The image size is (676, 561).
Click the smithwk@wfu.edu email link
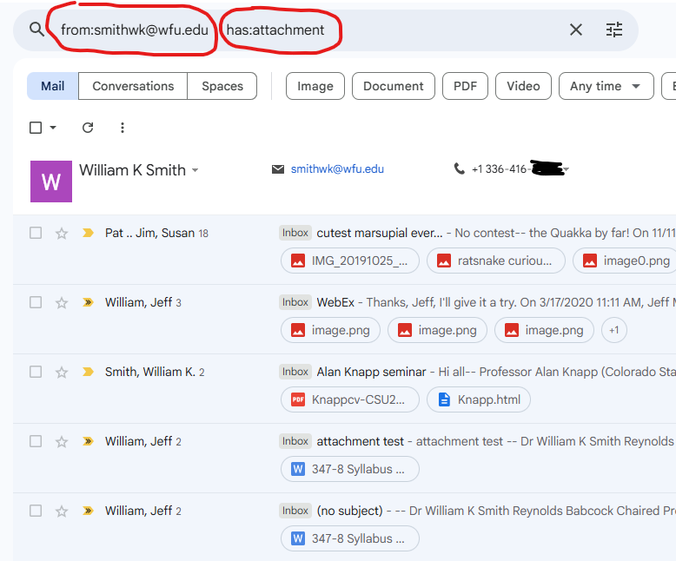tap(337, 169)
